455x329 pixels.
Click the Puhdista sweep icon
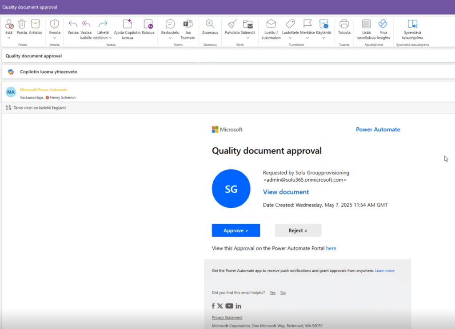[232, 24]
